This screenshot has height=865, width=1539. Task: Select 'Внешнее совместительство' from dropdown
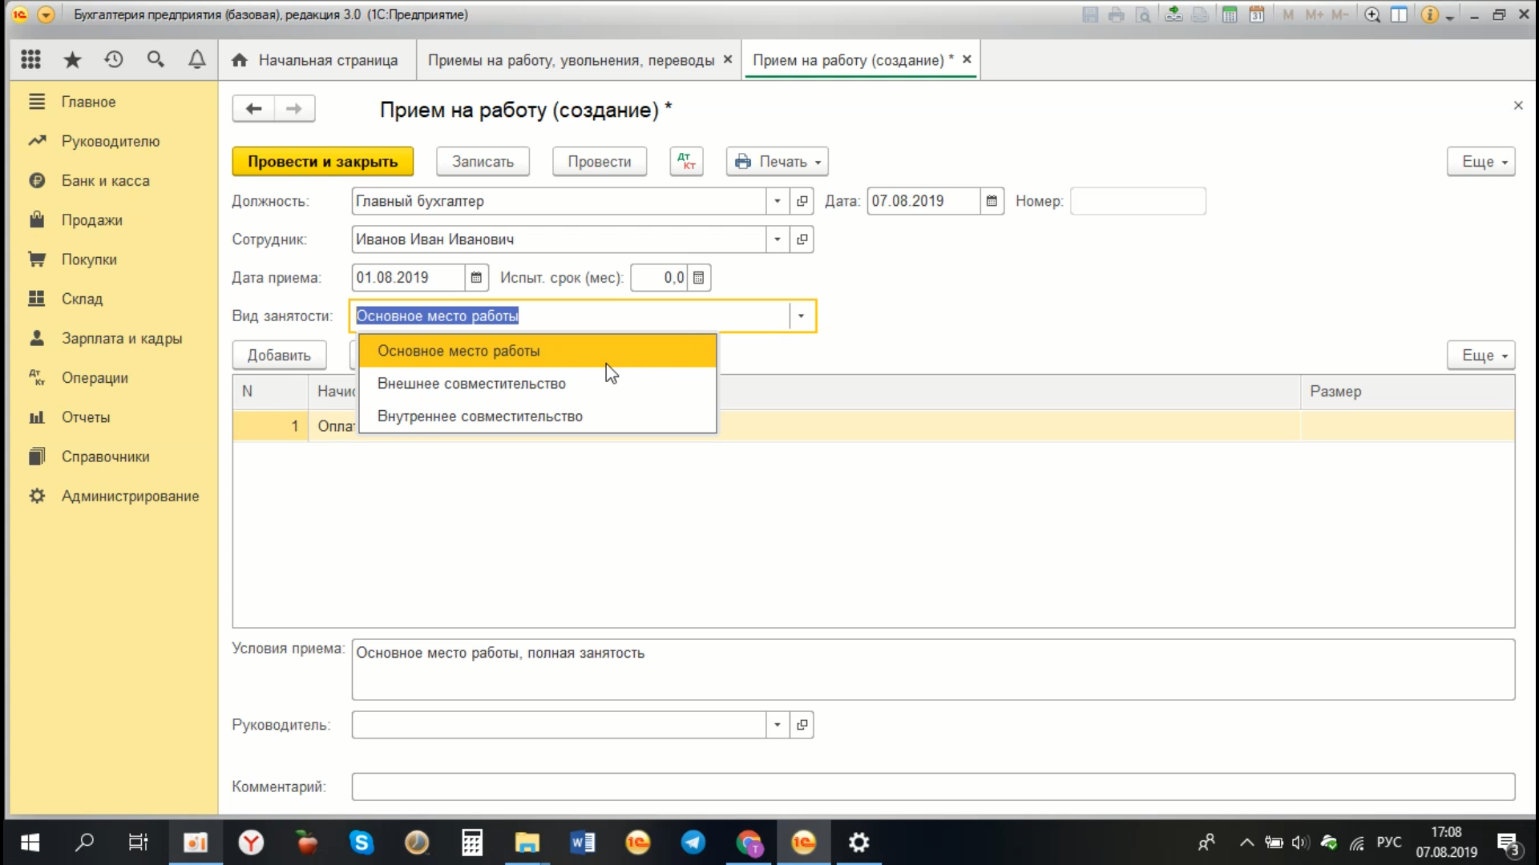[x=472, y=384]
